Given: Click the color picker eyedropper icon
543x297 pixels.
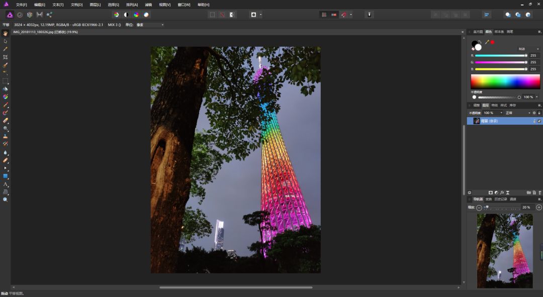Looking at the screenshot, I should (x=487, y=42).
